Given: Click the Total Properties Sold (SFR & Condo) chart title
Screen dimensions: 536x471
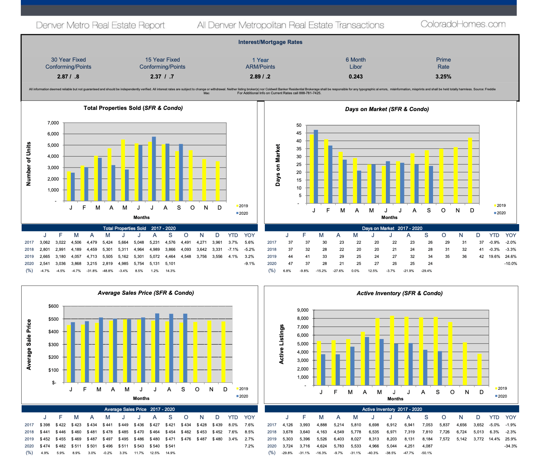Looking at the screenshot, I should (x=133, y=108).
